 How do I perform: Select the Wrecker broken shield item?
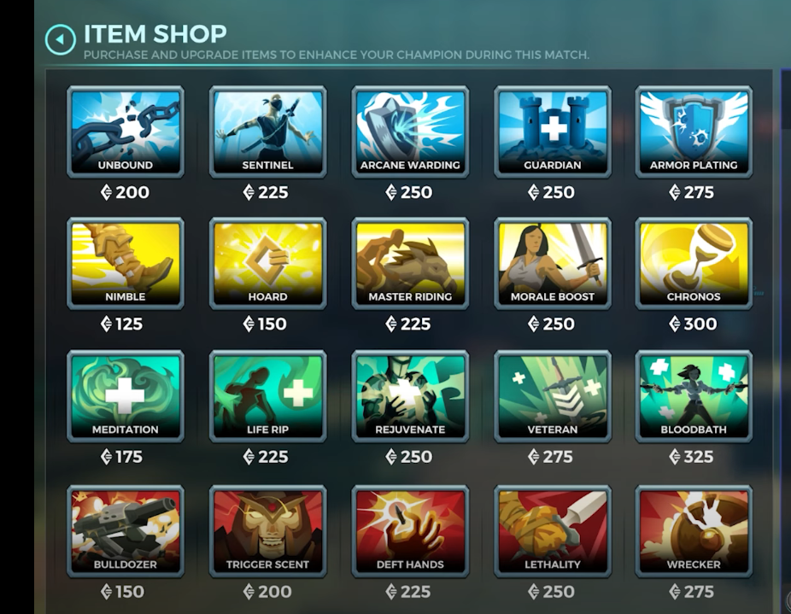coord(694,531)
